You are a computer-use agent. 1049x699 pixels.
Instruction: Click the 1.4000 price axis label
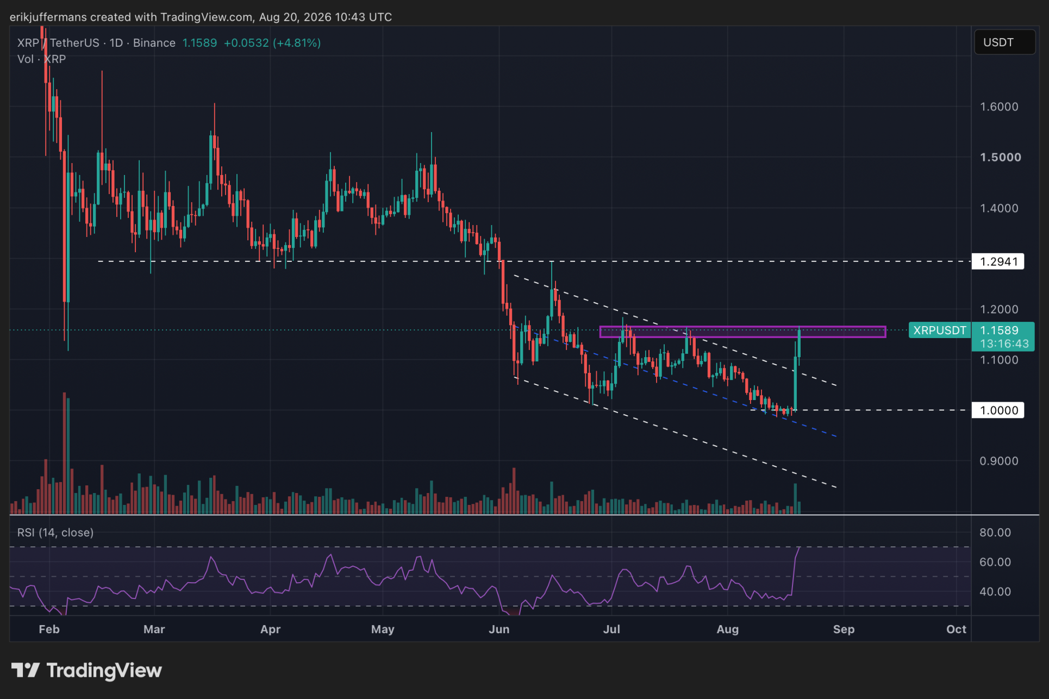pyautogui.click(x=999, y=208)
